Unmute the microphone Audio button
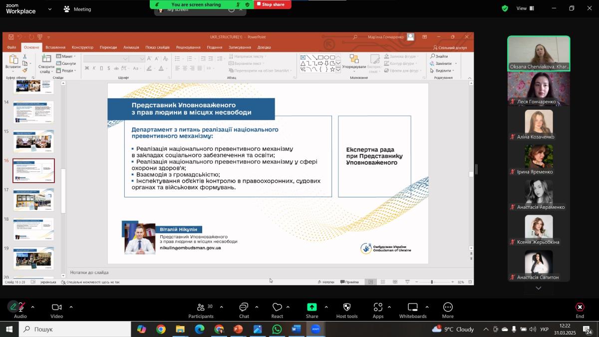The height and width of the screenshot is (337, 599). click(20, 308)
